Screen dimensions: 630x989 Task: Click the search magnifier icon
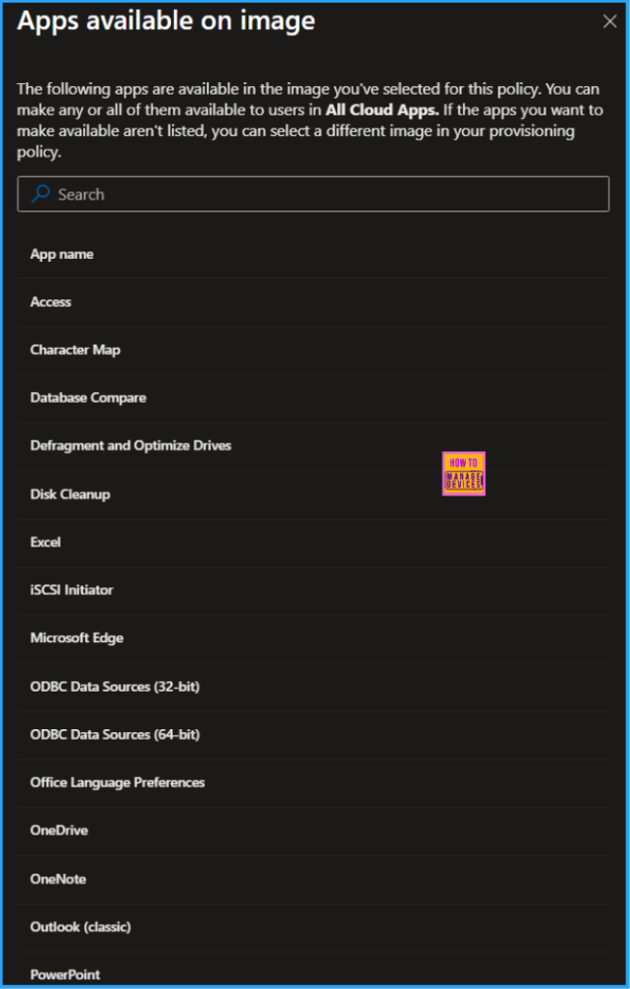[39, 194]
